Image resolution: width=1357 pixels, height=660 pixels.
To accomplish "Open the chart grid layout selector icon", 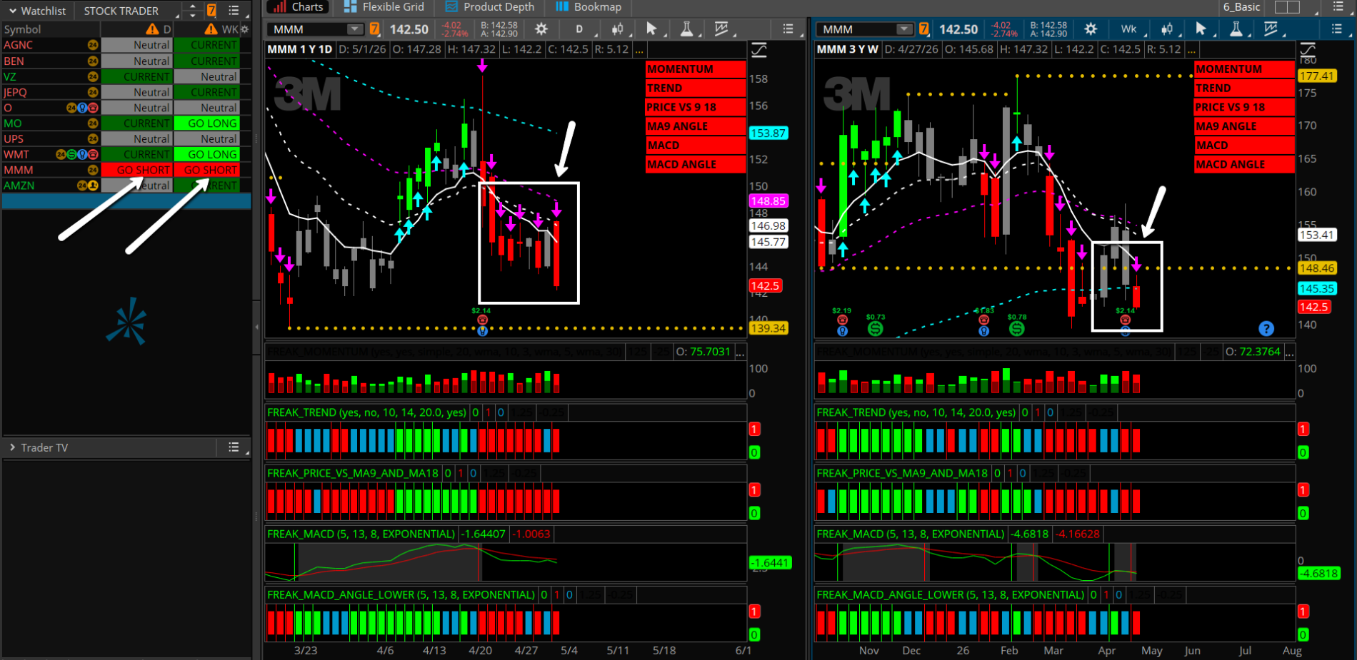I will [x=1287, y=7].
